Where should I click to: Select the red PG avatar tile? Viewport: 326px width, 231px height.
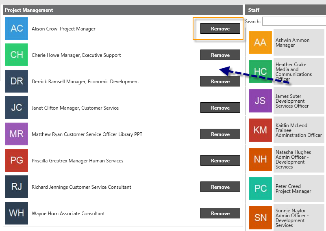coord(17,160)
